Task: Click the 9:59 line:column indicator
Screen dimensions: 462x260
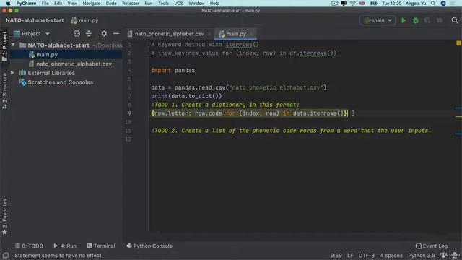Action: coord(336,255)
